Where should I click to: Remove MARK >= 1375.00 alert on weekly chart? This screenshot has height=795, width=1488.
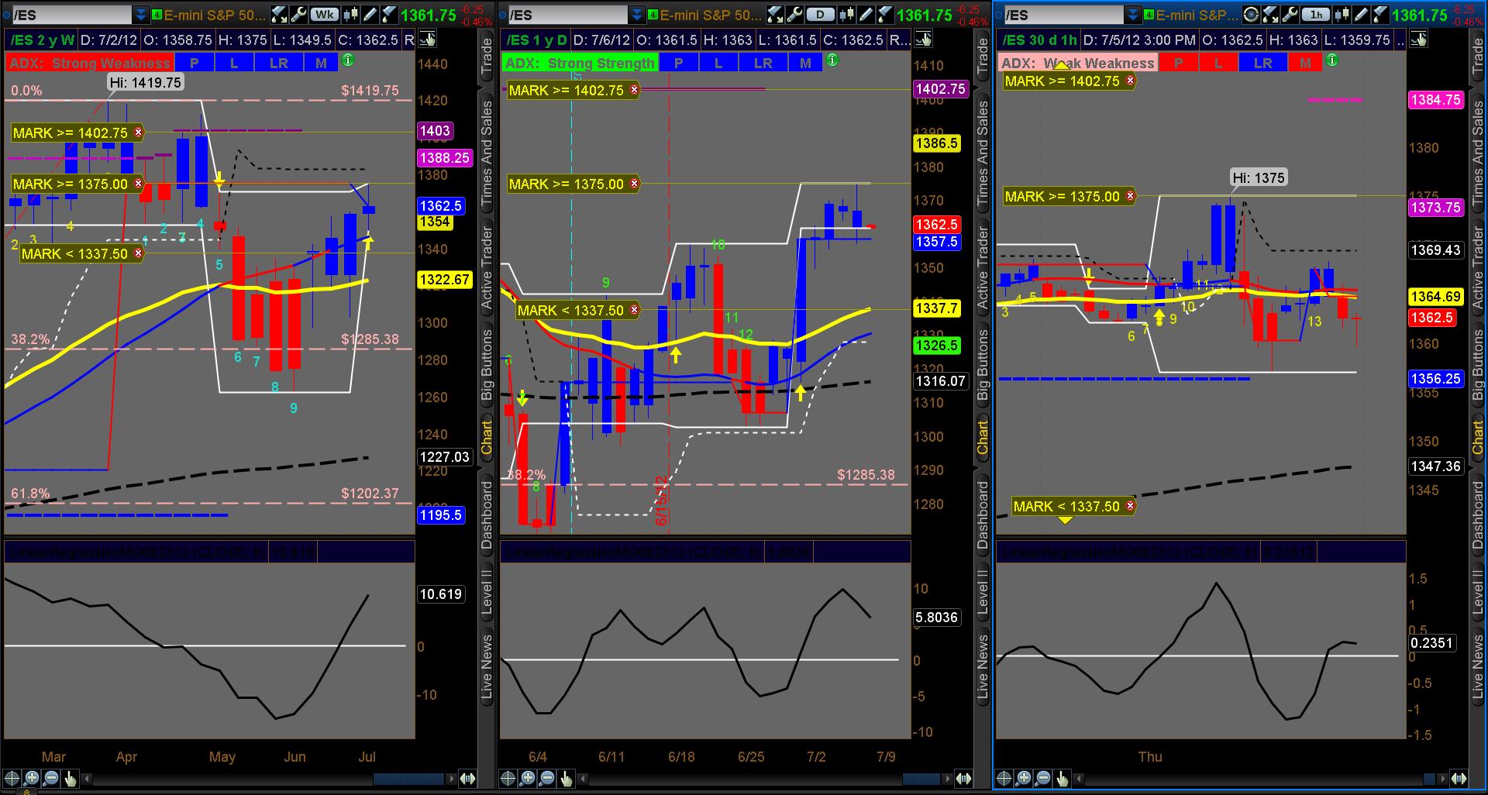pyautogui.click(x=139, y=184)
